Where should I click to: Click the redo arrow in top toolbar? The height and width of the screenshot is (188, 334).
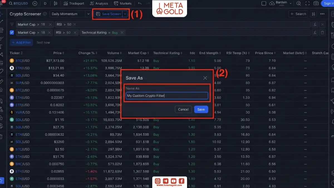click(148, 4)
